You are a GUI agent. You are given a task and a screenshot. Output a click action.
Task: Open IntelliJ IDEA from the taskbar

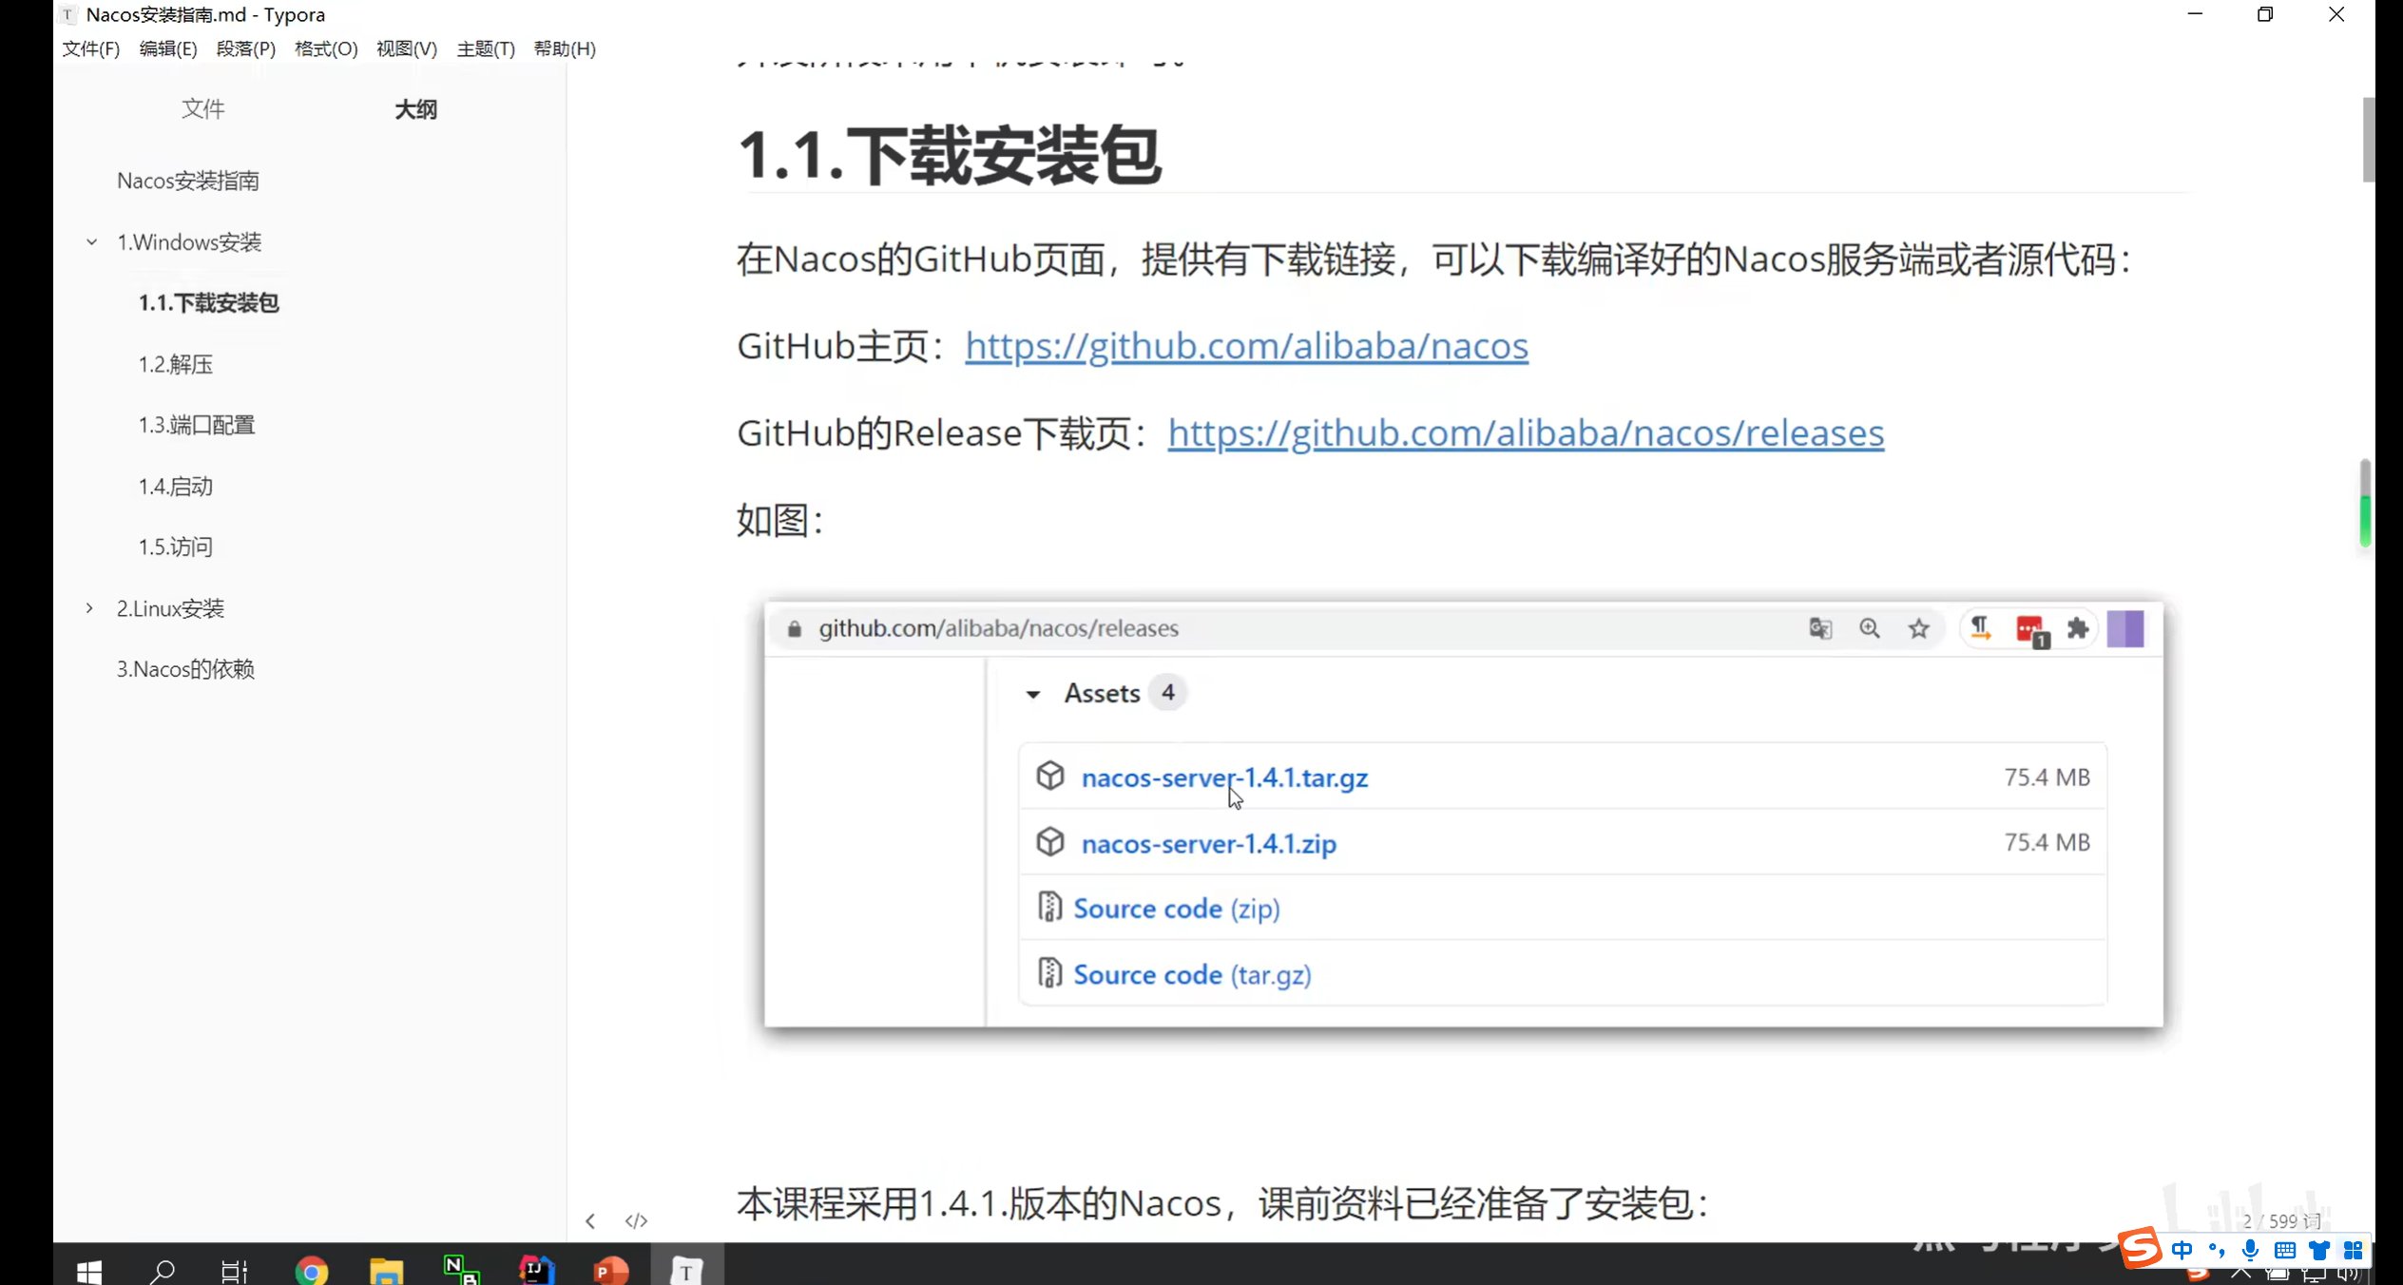(536, 1270)
